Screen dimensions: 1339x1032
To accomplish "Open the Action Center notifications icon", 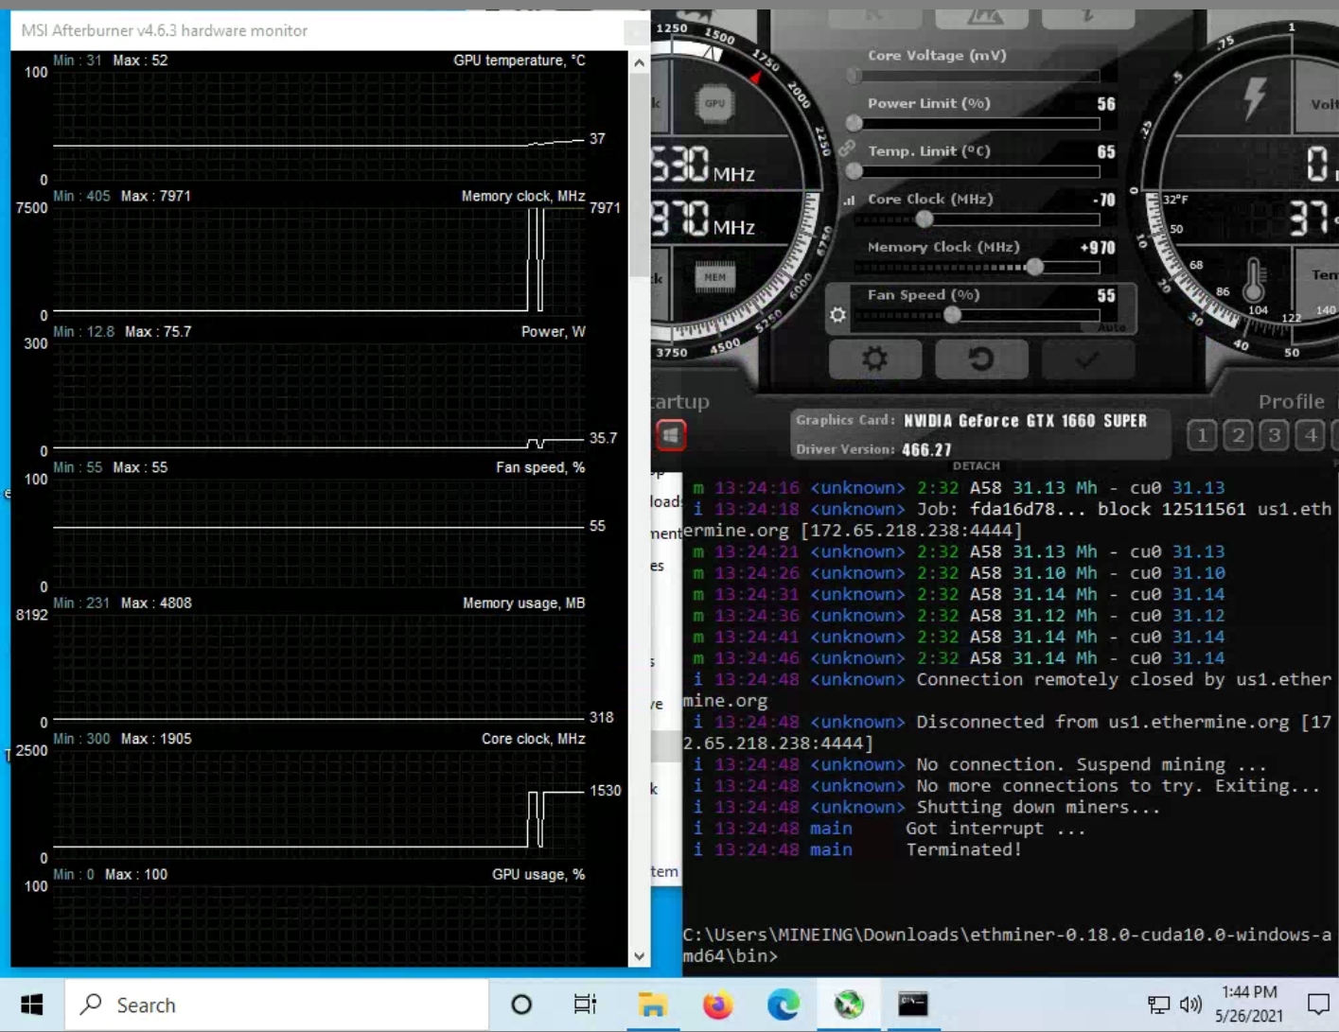I will coord(1318,1005).
